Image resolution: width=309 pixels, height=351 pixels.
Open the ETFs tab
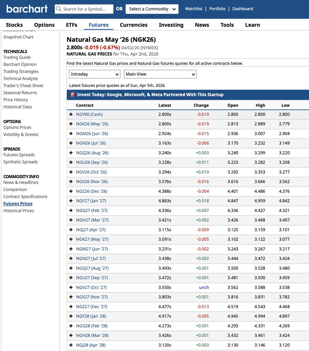point(72,25)
